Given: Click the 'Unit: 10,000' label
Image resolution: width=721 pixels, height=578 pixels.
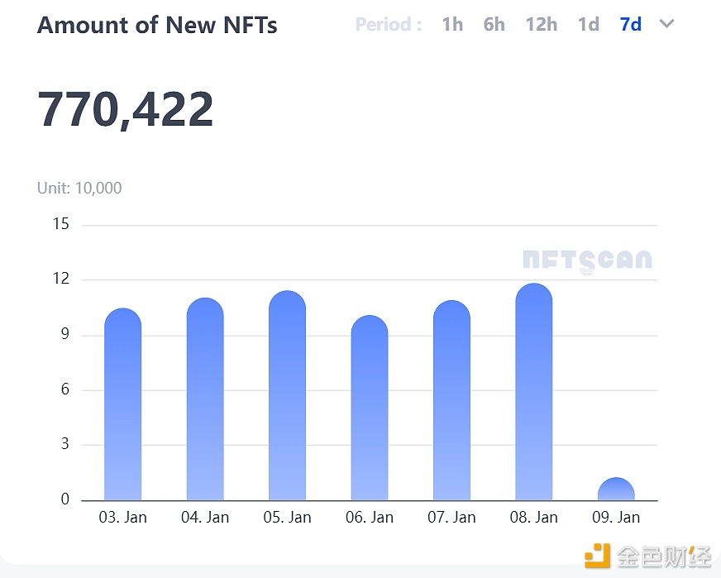Looking at the screenshot, I should [79, 188].
